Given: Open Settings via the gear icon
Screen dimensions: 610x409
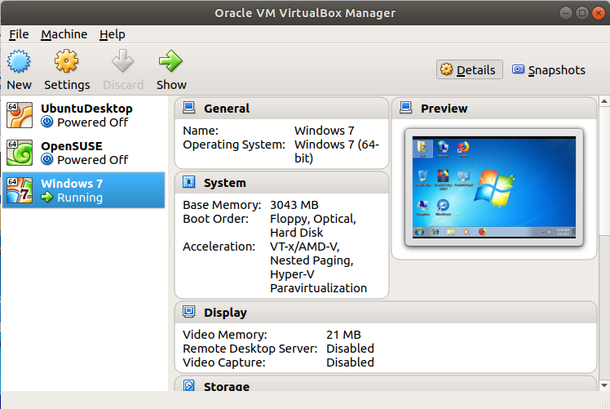Looking at the screenshot, I should coord(67,61).
